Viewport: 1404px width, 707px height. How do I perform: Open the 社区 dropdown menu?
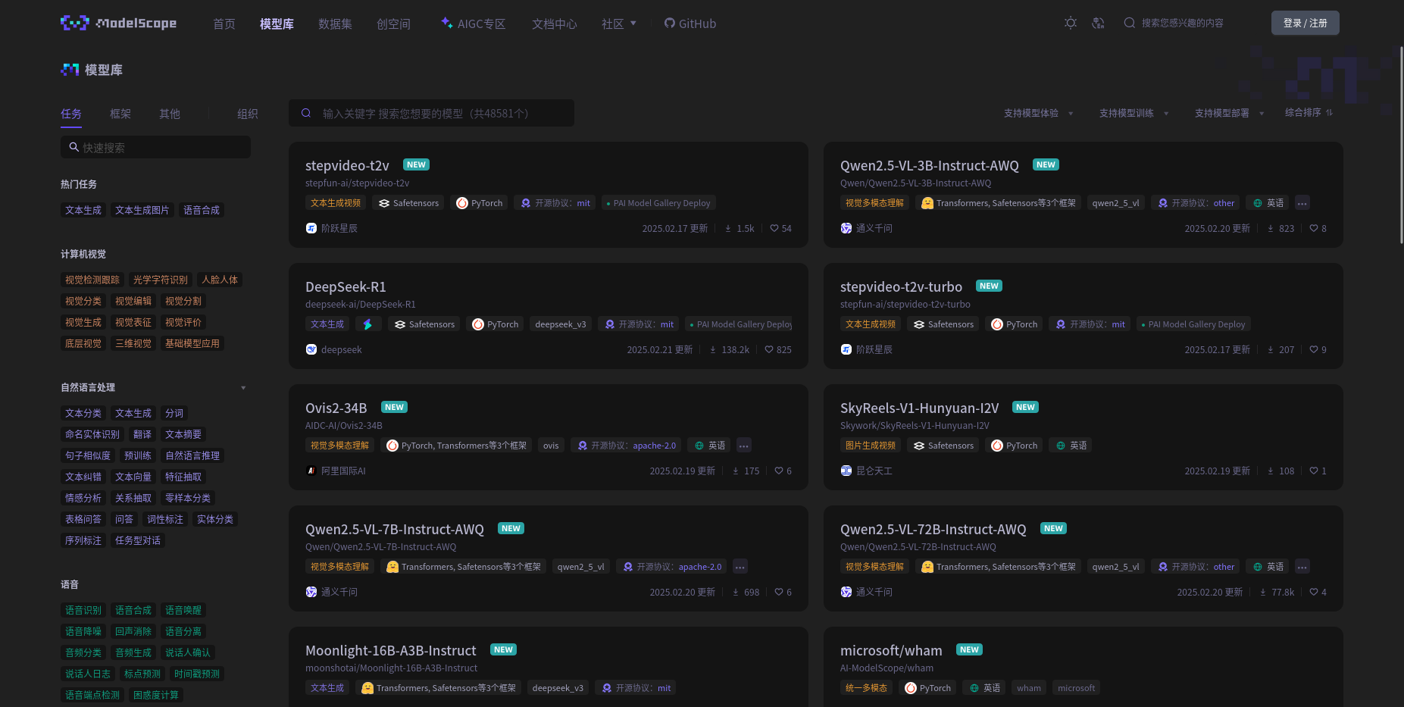tap(619, 23)
